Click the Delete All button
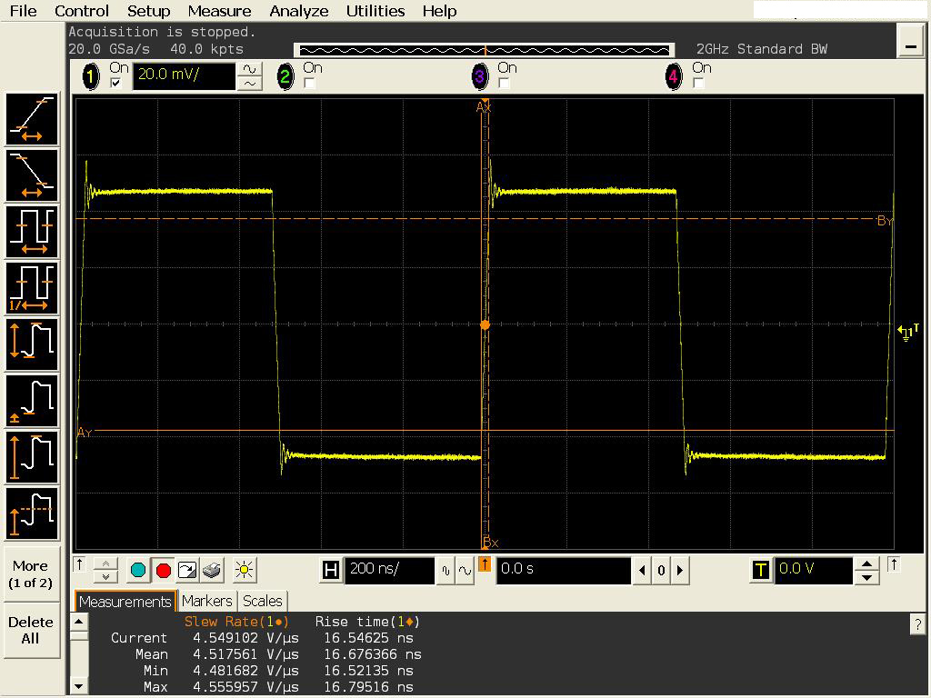This screenshot has height=698, width=931. [31, 631]
